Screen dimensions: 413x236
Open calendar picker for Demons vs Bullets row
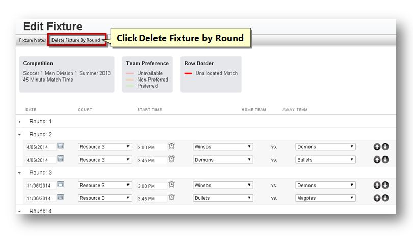60,159
